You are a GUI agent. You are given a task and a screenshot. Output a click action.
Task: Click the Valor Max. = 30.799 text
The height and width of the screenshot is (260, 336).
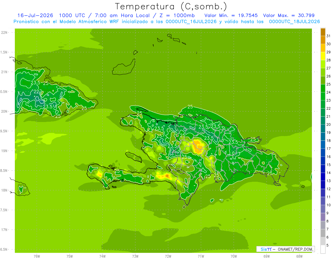(x=289, y=15)
